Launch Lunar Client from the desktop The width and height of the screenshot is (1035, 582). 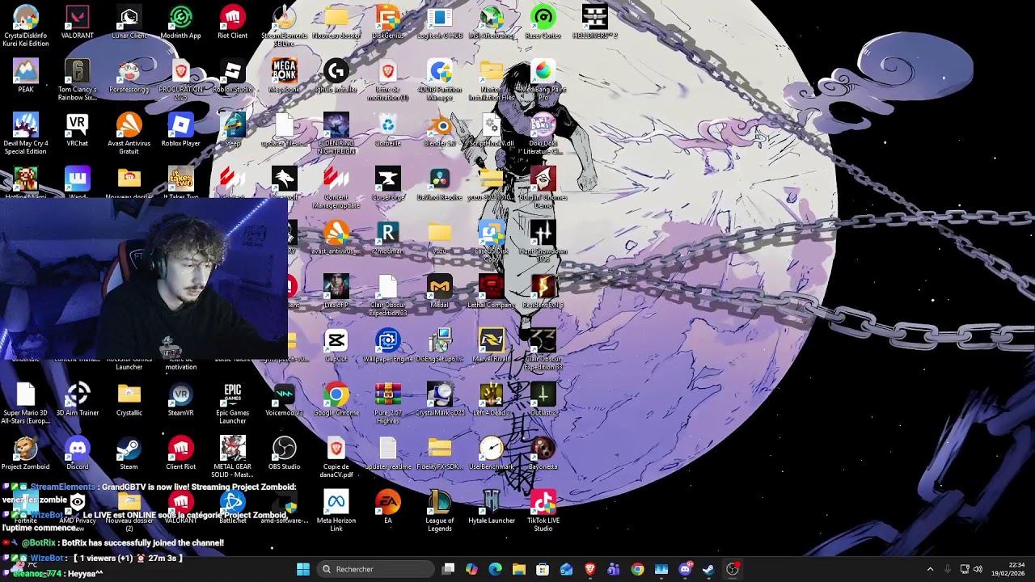(x=129, y=23)
